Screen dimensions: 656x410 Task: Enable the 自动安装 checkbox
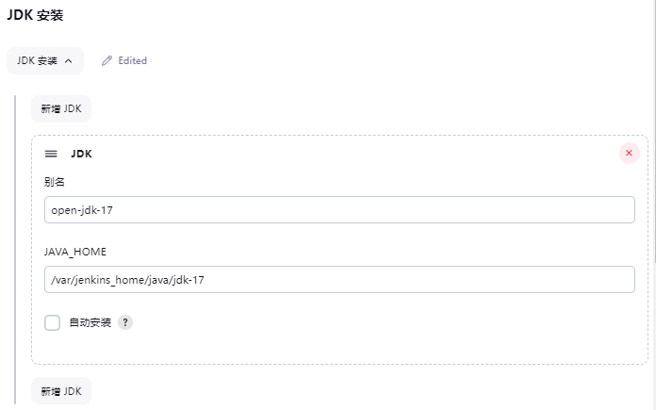click(x=53, y=322)
